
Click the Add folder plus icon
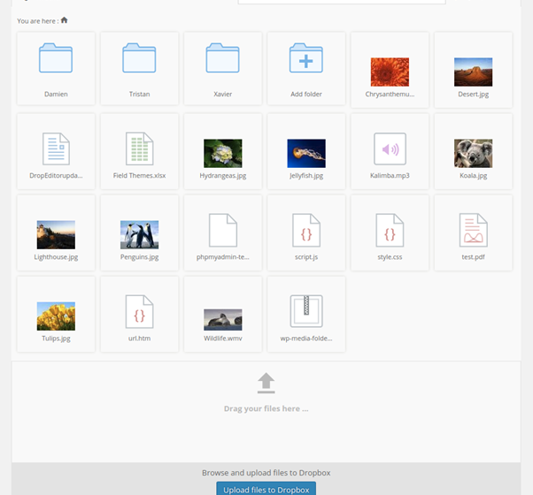306,58
